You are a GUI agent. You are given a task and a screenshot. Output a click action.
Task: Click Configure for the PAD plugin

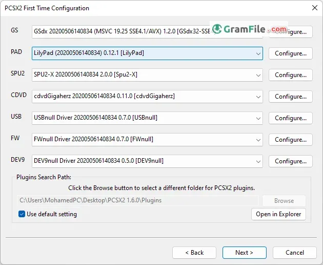(x=291, y=53)
